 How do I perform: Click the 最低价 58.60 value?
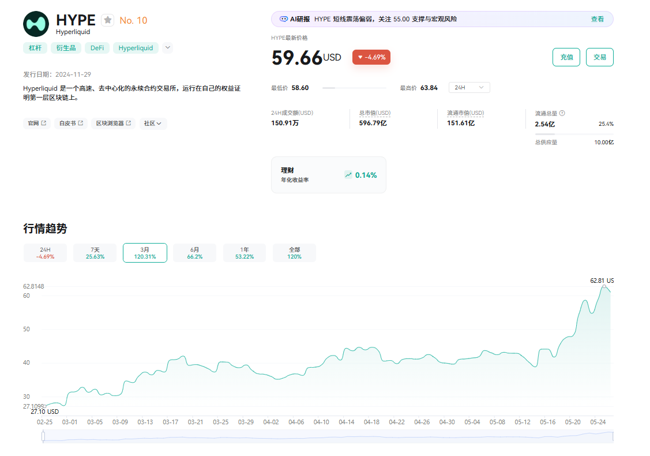point(300,88)
